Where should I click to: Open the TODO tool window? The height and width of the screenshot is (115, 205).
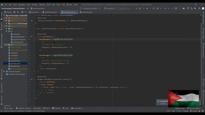[46, 108]
